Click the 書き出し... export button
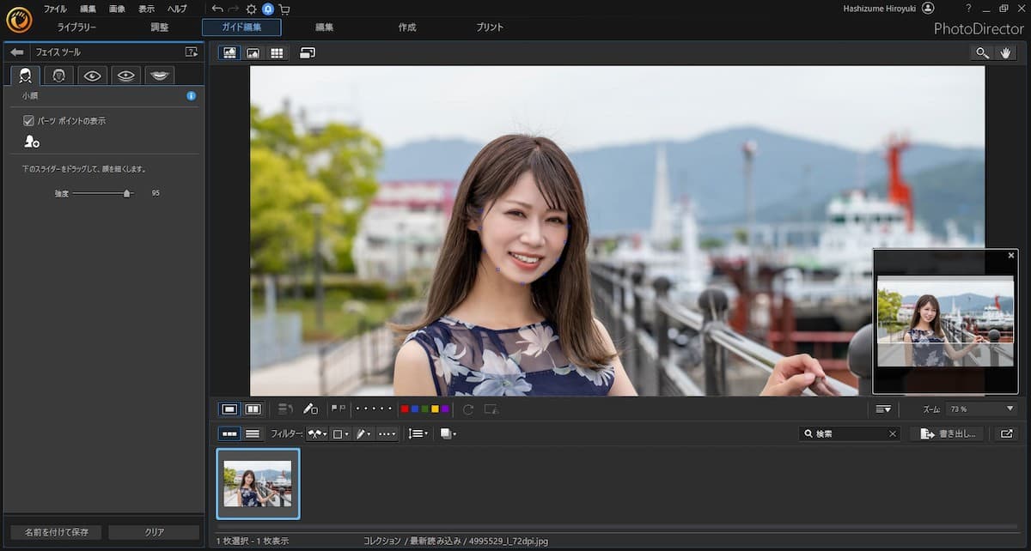Screen dimensions: 1031x551 tap(947, 434)
